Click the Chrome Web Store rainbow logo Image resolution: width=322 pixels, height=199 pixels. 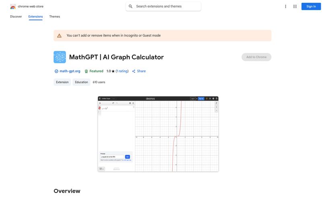click(x=13, y=6)
